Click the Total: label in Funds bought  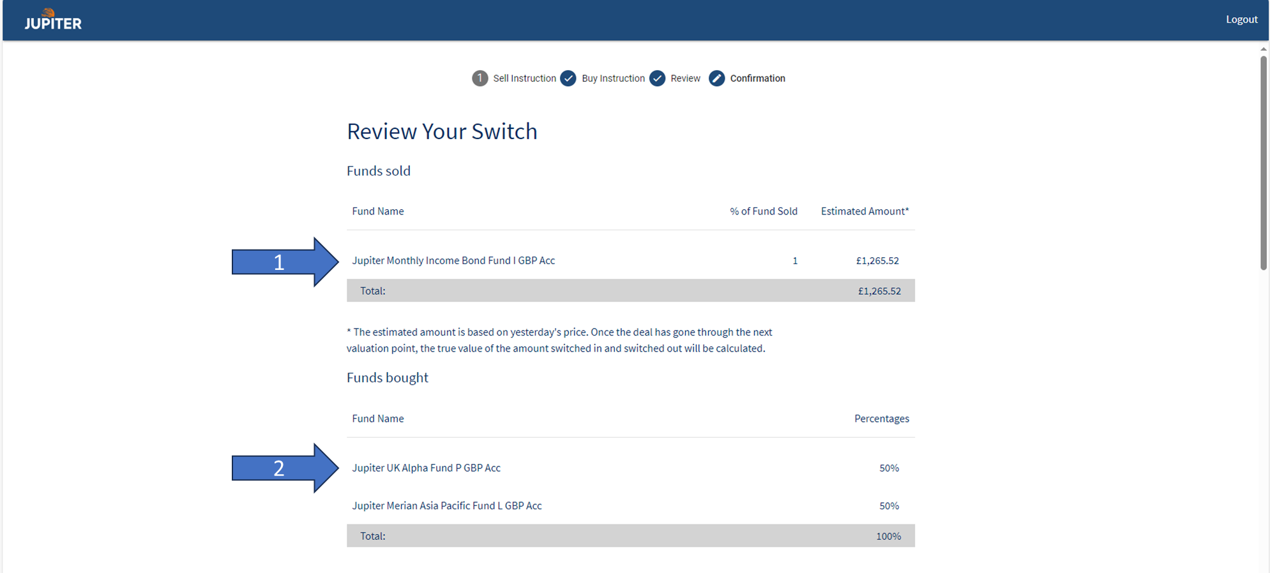click(x=373, y=536)
